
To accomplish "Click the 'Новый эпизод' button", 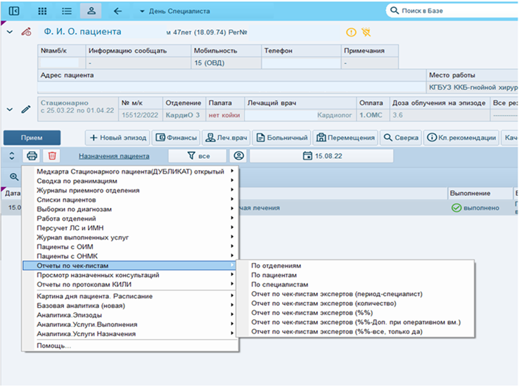I will coord(117,137).
